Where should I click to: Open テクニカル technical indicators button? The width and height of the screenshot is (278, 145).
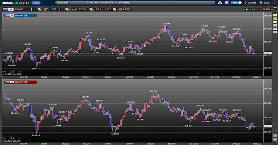[80, 9]
